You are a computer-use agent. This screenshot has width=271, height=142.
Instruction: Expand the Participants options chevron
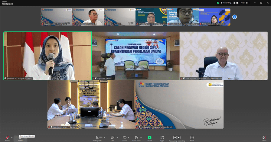coord(104,138)
